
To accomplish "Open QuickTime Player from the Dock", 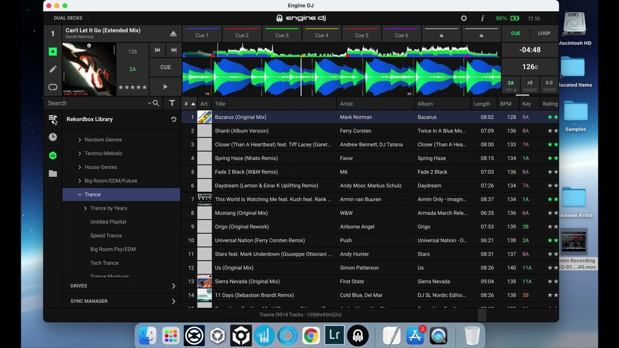I will pos(439,335).
